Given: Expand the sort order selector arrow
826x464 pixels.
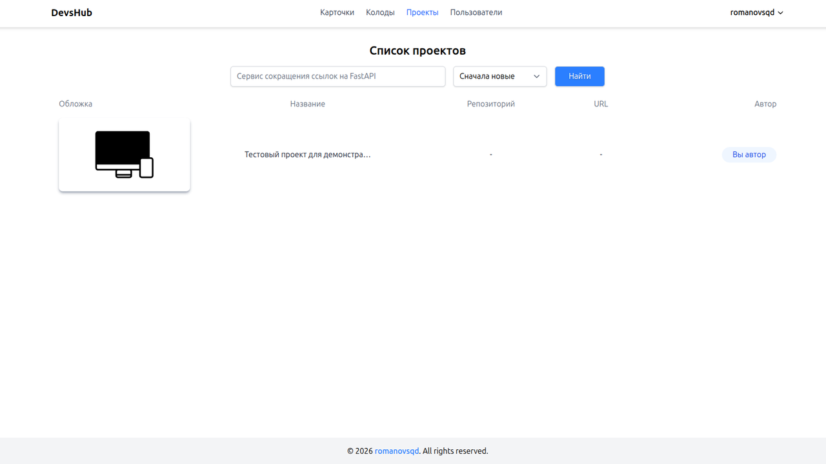Looking at the screenshot, I should coord(536,76).
